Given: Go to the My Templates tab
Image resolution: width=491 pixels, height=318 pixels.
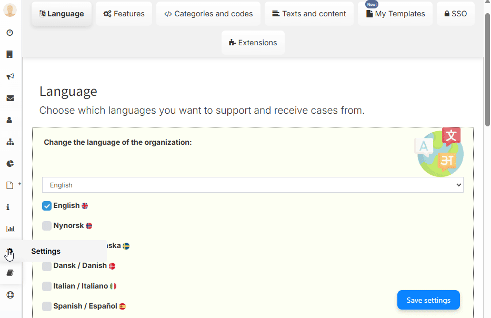Looking at the screenshot, I should [395, 14].
